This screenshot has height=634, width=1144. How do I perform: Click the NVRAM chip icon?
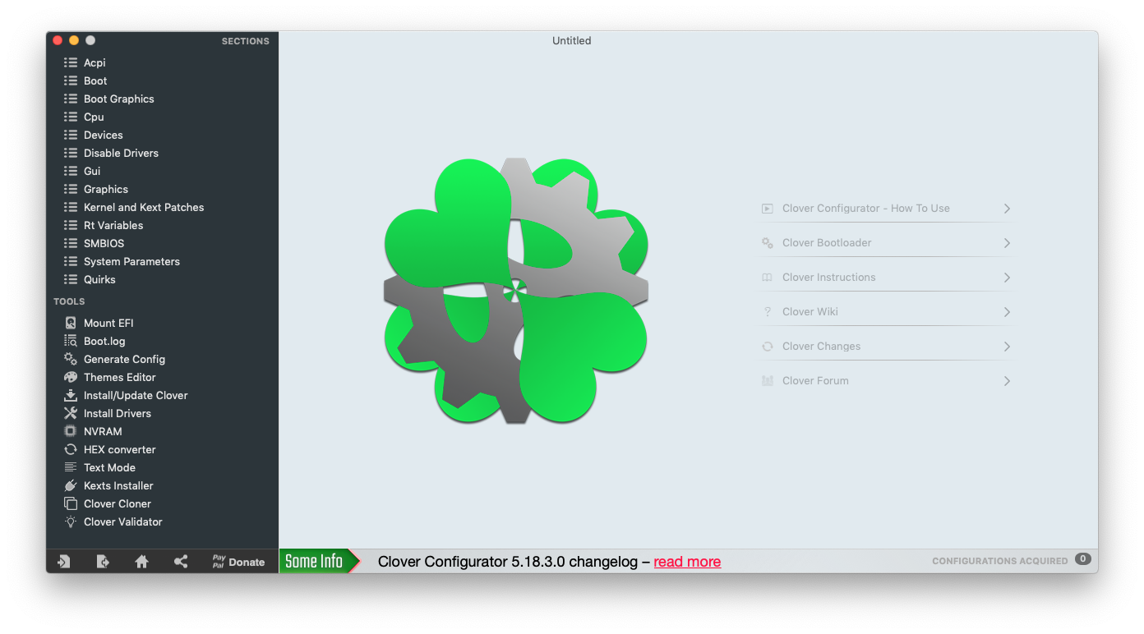pyautogui.click(x=71, y=431)
